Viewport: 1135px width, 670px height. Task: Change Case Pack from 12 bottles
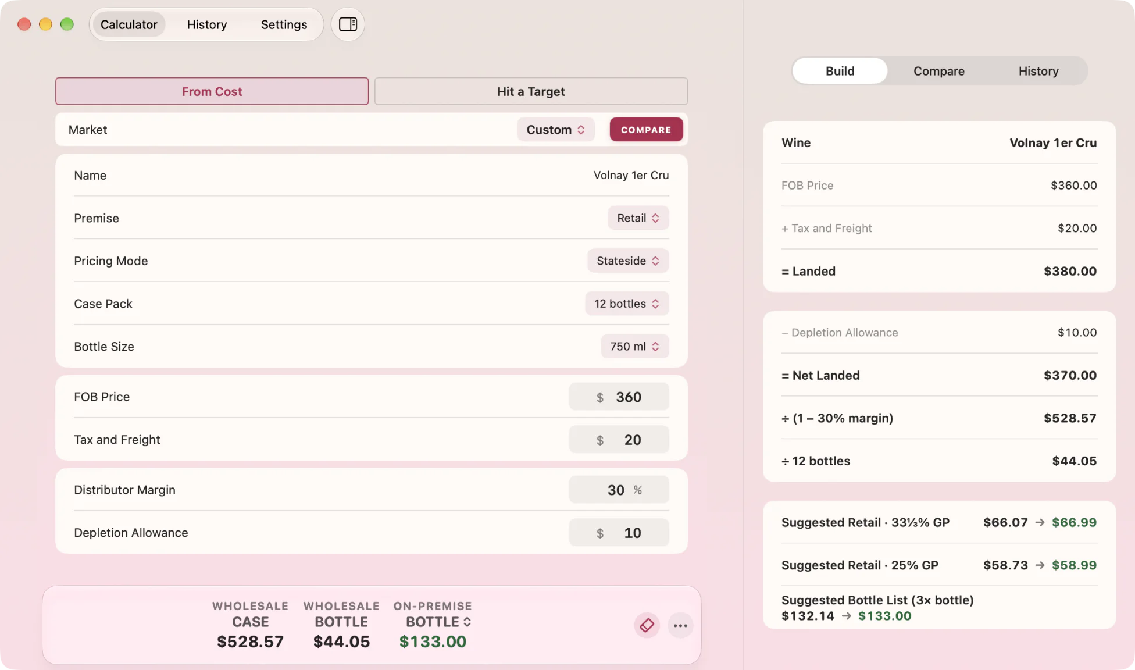[627, 304]
